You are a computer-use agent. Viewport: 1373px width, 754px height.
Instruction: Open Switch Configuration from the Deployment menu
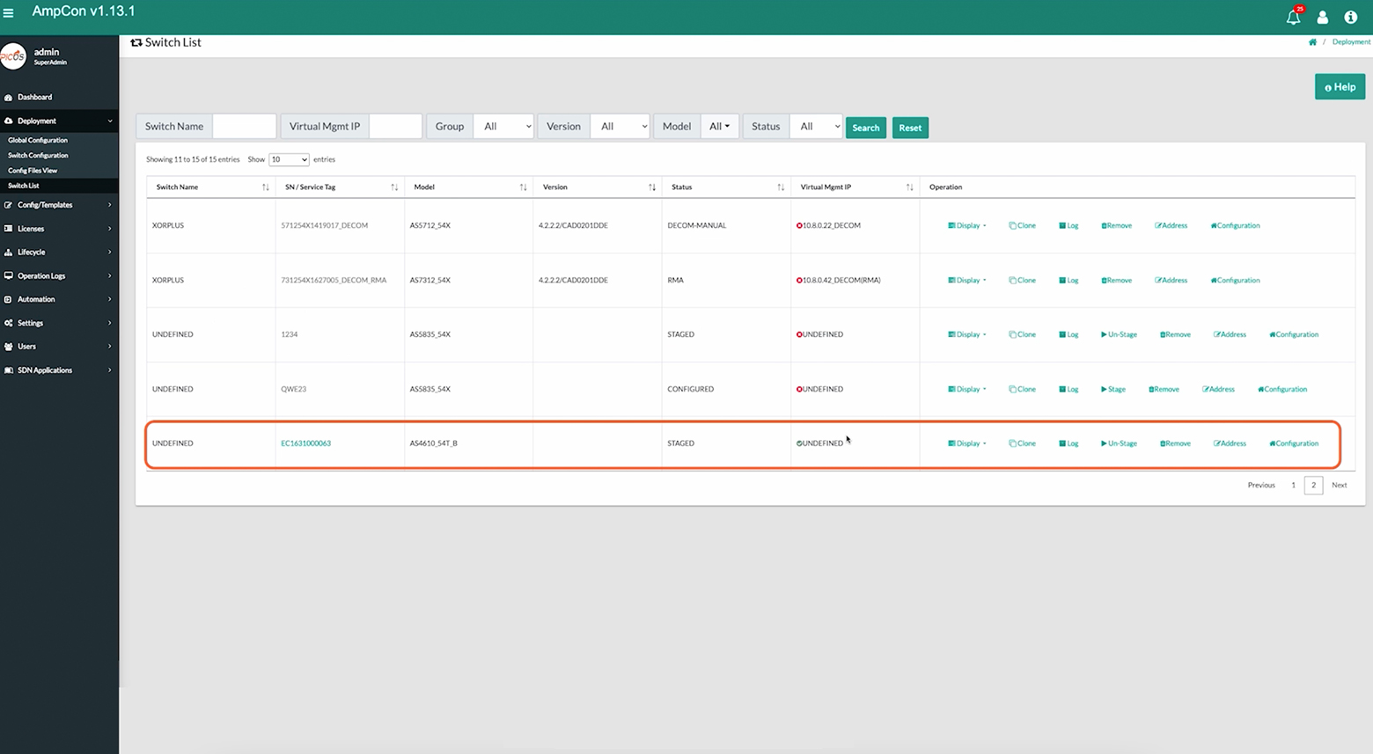click(x=38, y=155)
